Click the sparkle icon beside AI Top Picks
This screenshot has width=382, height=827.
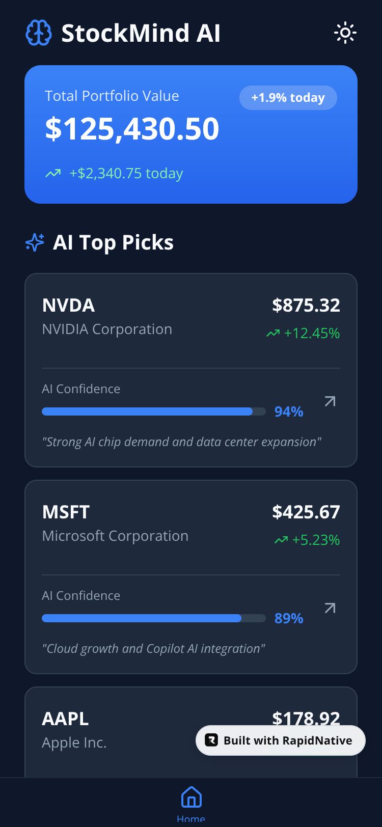(x=35, y=242)
